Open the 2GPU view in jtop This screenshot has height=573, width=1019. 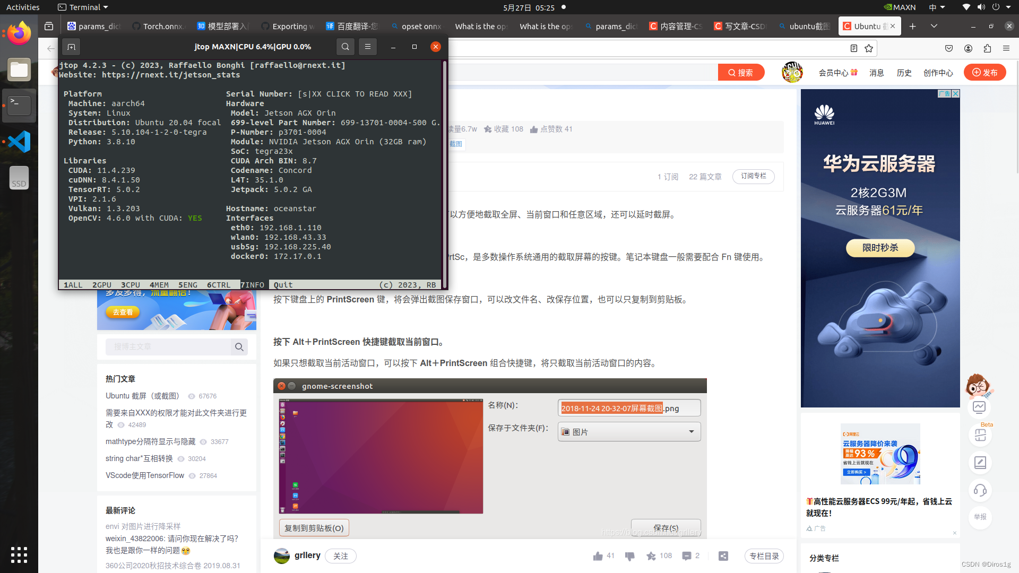tap(102, 285)
